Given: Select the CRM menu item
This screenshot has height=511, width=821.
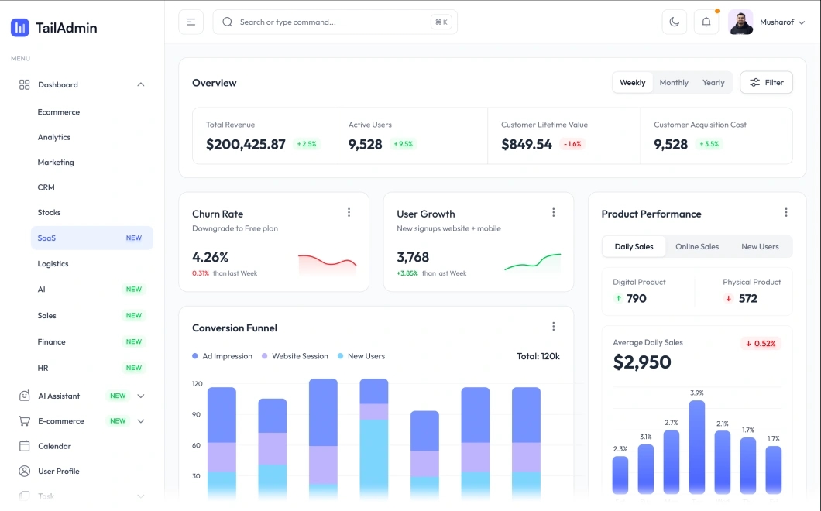Looking at the screenshot, I should pos(46,187).
